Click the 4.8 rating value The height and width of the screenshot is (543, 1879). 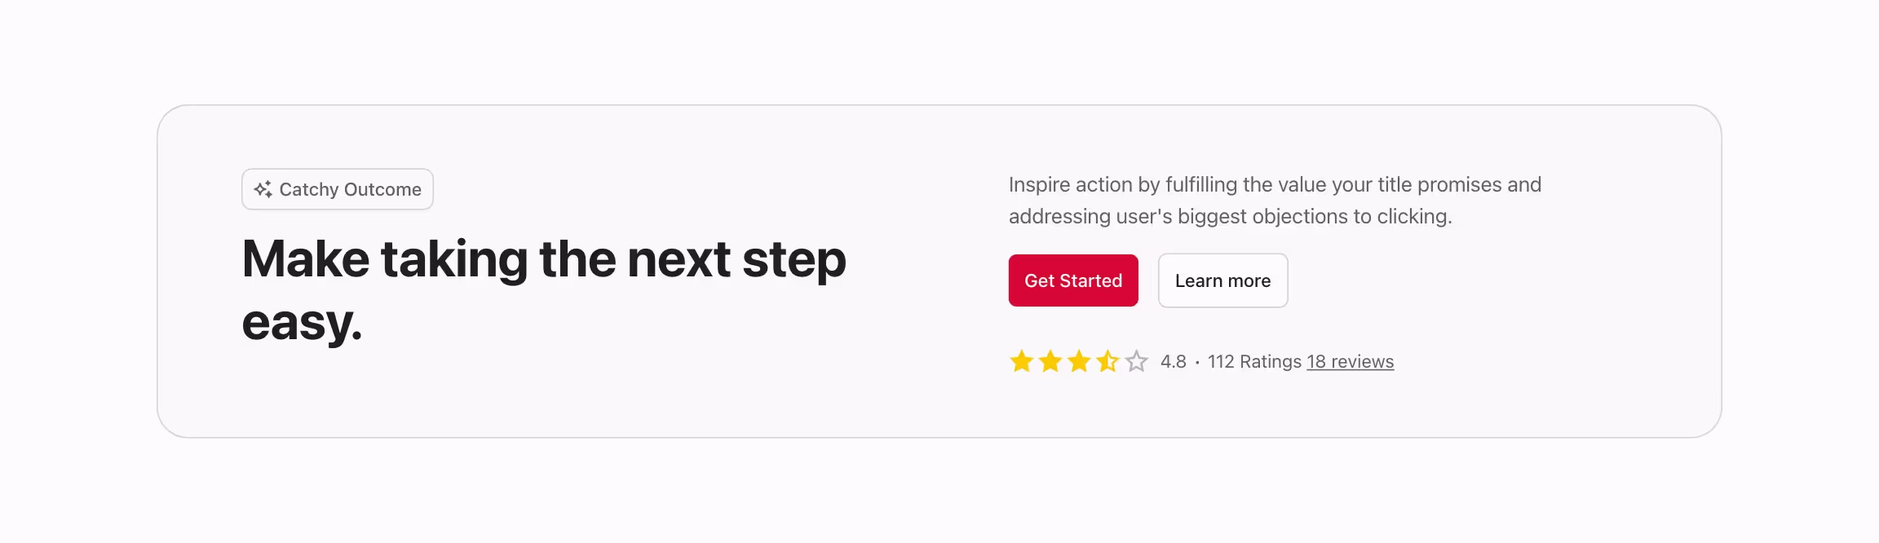click(1174, 361)
